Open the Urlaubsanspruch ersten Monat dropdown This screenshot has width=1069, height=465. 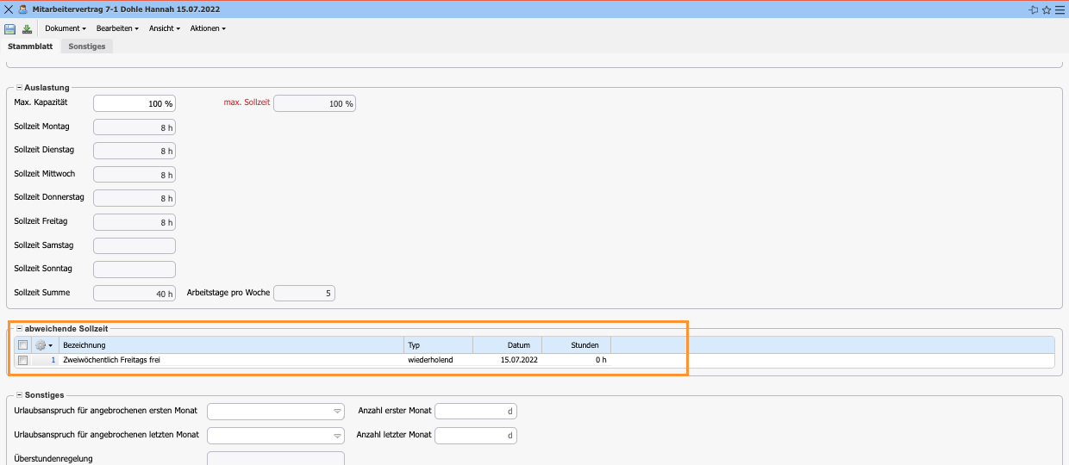338,412
